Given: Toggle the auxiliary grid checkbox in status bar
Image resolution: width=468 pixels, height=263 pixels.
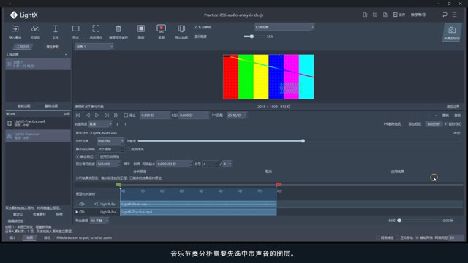Looking at the screenshot, I should pyautogui.click(x=417, y=237).
